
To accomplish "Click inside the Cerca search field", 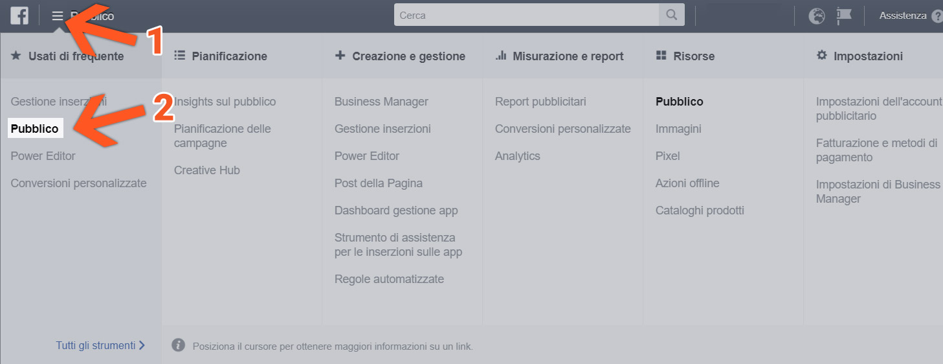I will click(x=526, y=15).
